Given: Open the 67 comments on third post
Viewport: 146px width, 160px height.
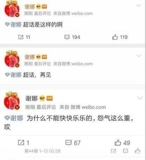Looking at the screenshot, I should point(73,143).
